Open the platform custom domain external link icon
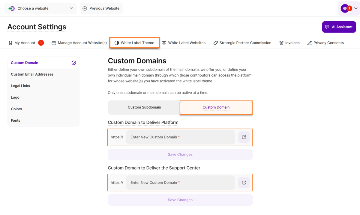This screenshot has height=215, width=360. click(x=244, y=137)
